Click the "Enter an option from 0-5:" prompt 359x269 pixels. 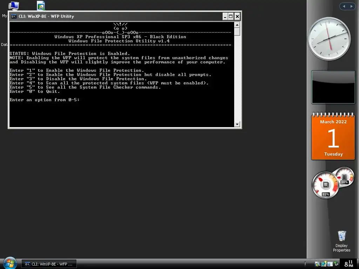click(x=45, y=100)
